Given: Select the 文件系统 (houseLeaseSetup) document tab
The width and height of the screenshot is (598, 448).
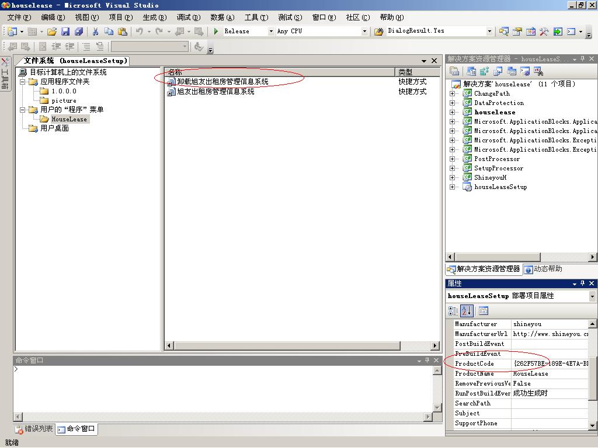Looking at the screenshot, I should click(x=75, y=61).
